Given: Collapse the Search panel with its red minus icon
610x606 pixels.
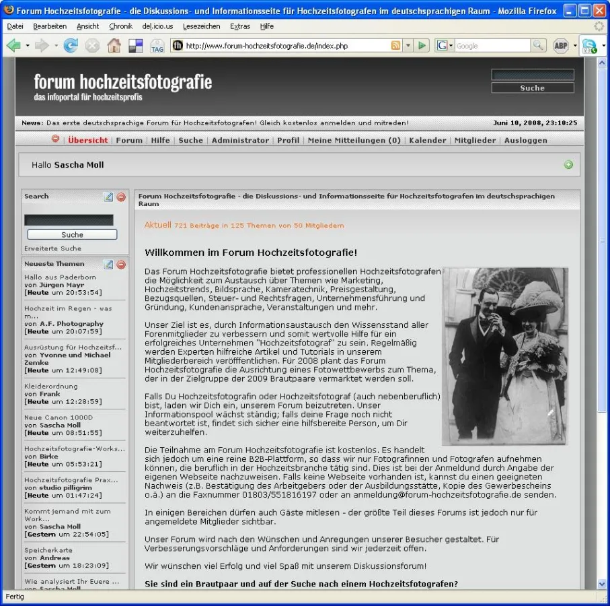Looking at the screenshot, I should pyautogui.click(x=121, y=197).
